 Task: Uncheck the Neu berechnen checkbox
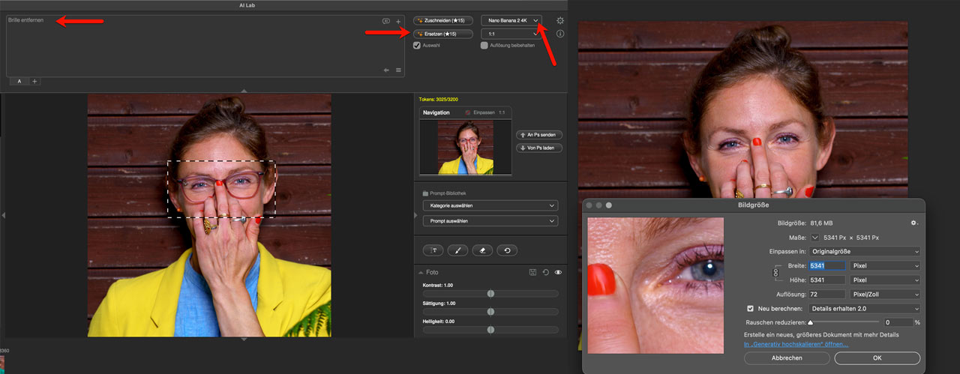(750, 309)
